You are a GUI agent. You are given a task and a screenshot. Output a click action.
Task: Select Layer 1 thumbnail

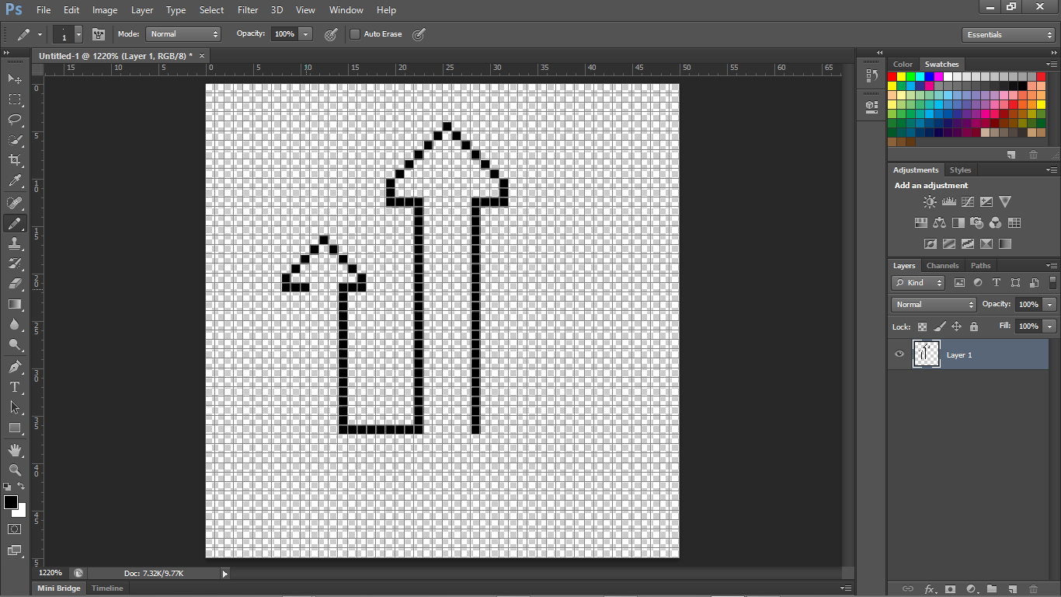(x=927, y=354)
